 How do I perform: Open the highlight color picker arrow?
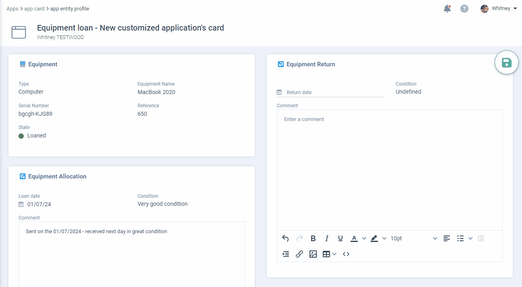click(x=384, y=238)
